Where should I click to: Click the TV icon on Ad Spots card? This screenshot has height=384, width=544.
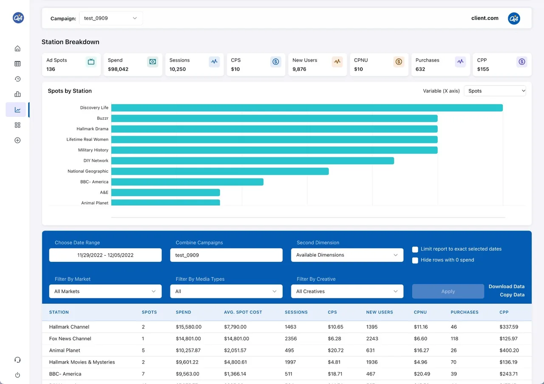(x=91, y=62)
